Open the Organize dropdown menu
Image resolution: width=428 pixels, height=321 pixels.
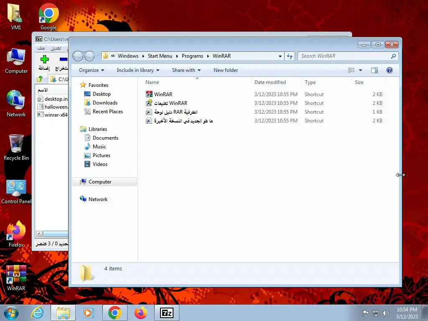click(x=92, y=70)
